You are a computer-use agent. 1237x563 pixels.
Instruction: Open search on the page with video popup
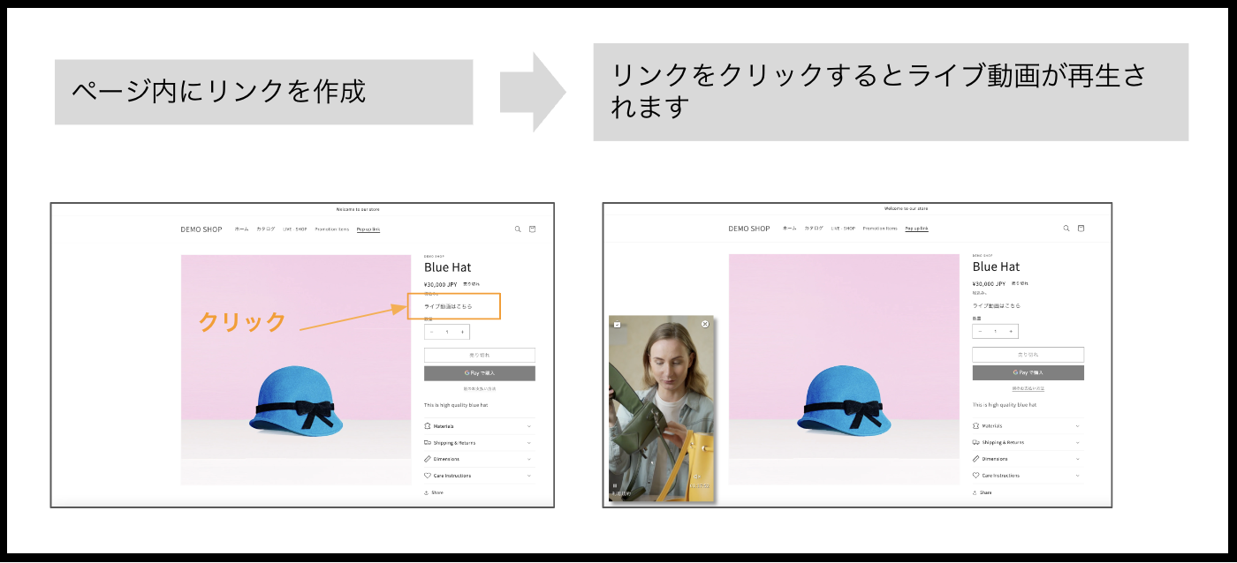[x=1066, y=229]
